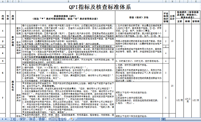Switch to the 保安 sheet tab
This screenshot has width=201, height=122.
(x=22, y=119)
